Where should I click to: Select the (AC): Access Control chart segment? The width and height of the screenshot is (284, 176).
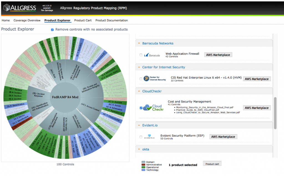[90, 107]
